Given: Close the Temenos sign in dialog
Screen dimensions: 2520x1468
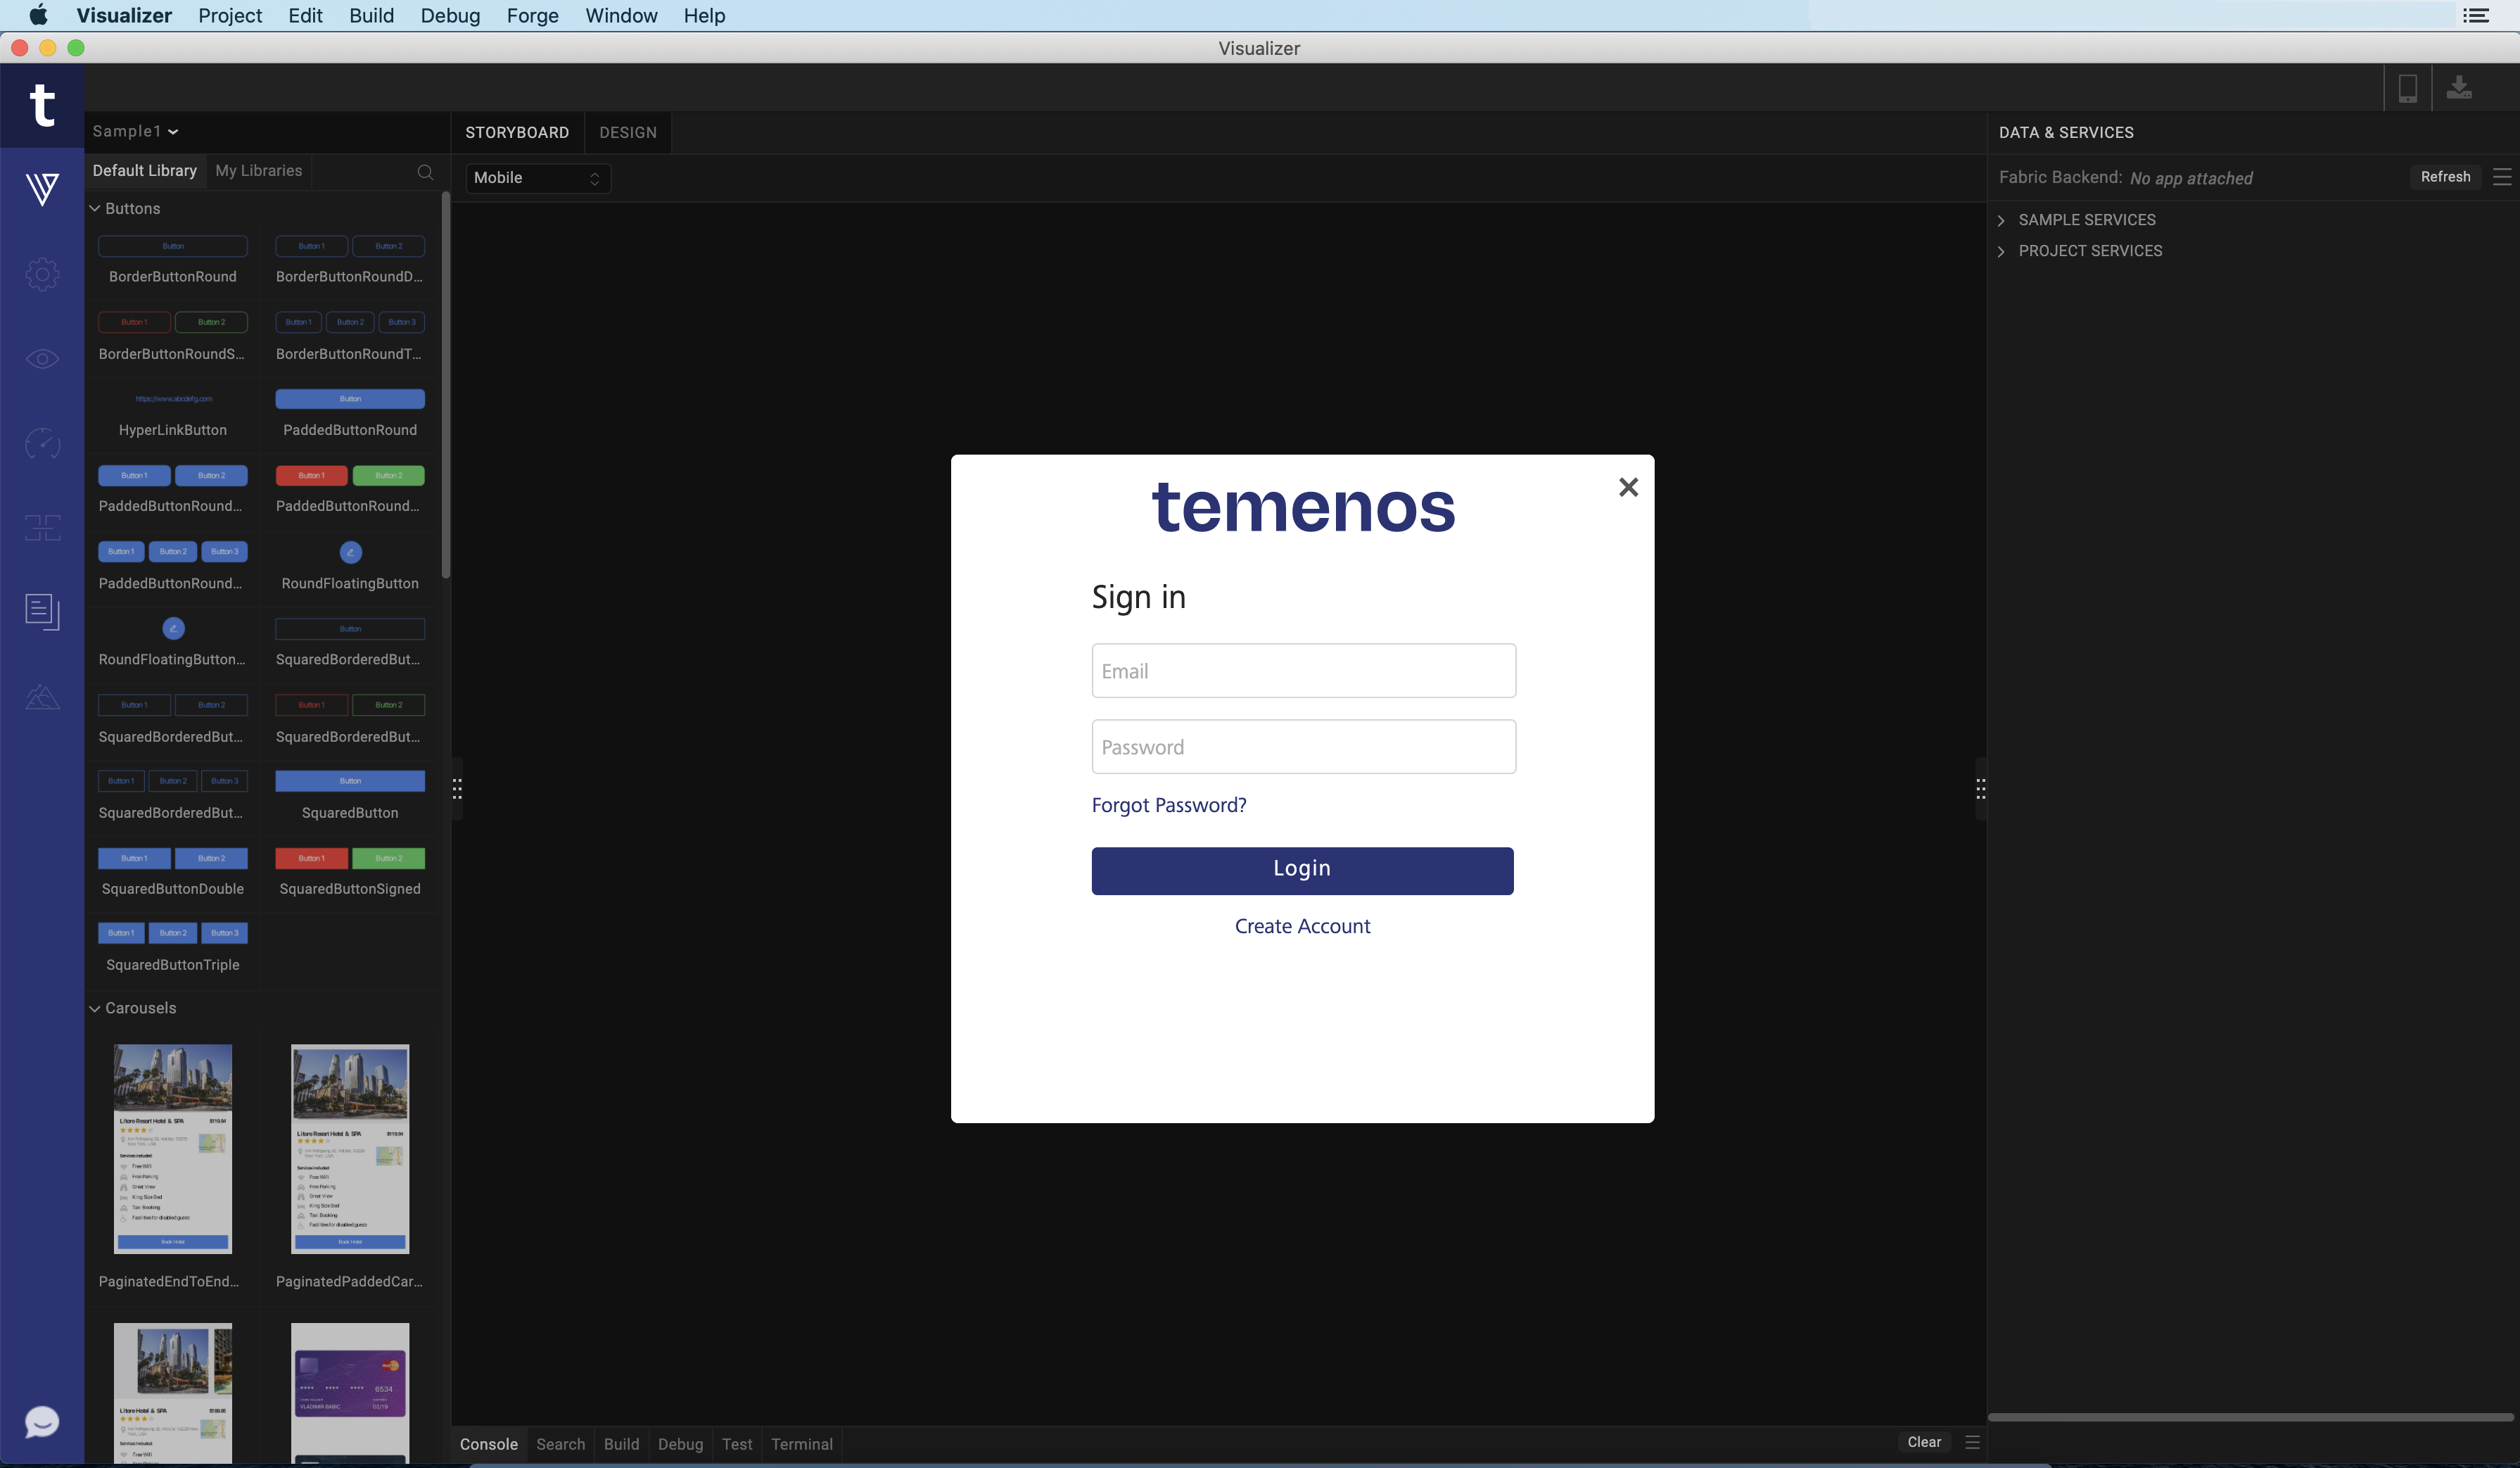Looking at the screenshot, I should coord(1628,487).
